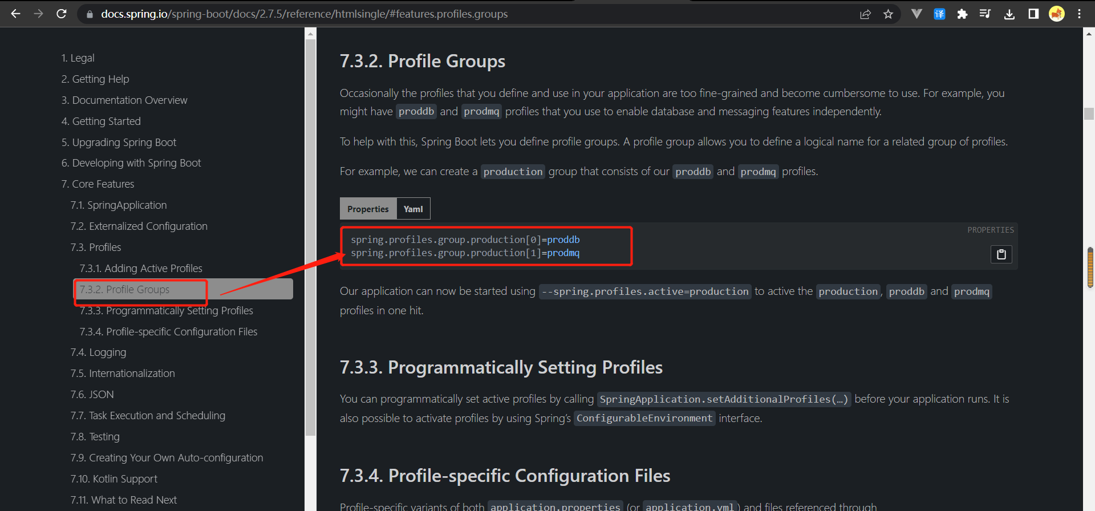
Task: Open 3. Documentation Overview
Action: (x=124, y=100)
